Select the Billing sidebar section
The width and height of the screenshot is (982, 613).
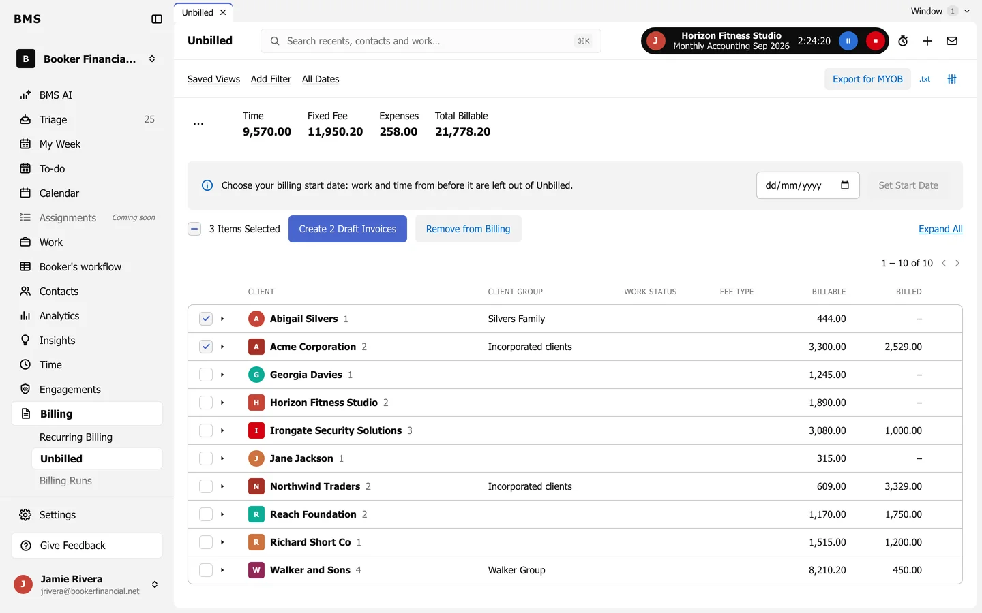click(x=87, y=414)
